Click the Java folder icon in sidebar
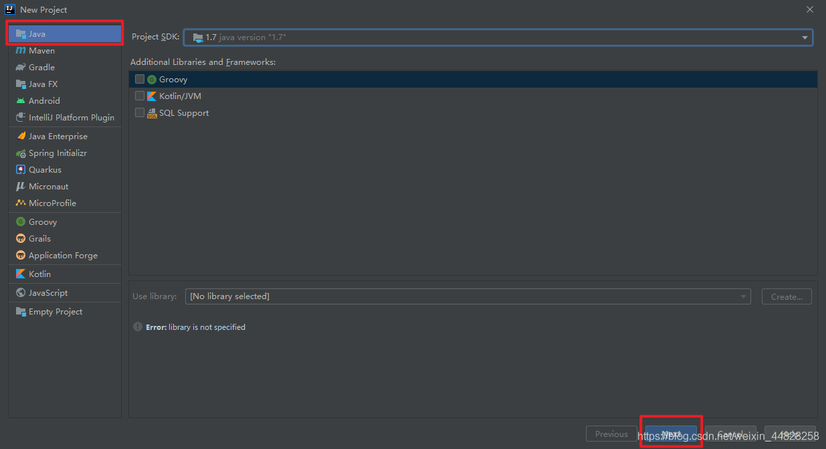Screen dimensions: 826x449 [x=21, y=34]
